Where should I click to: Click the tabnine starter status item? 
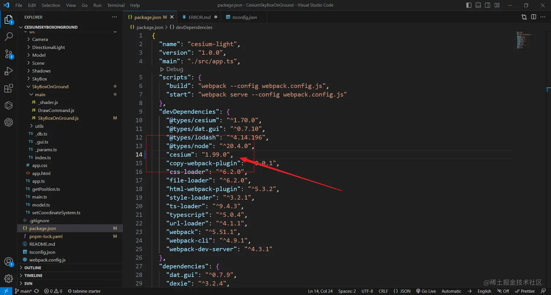(x=84, y=291)
